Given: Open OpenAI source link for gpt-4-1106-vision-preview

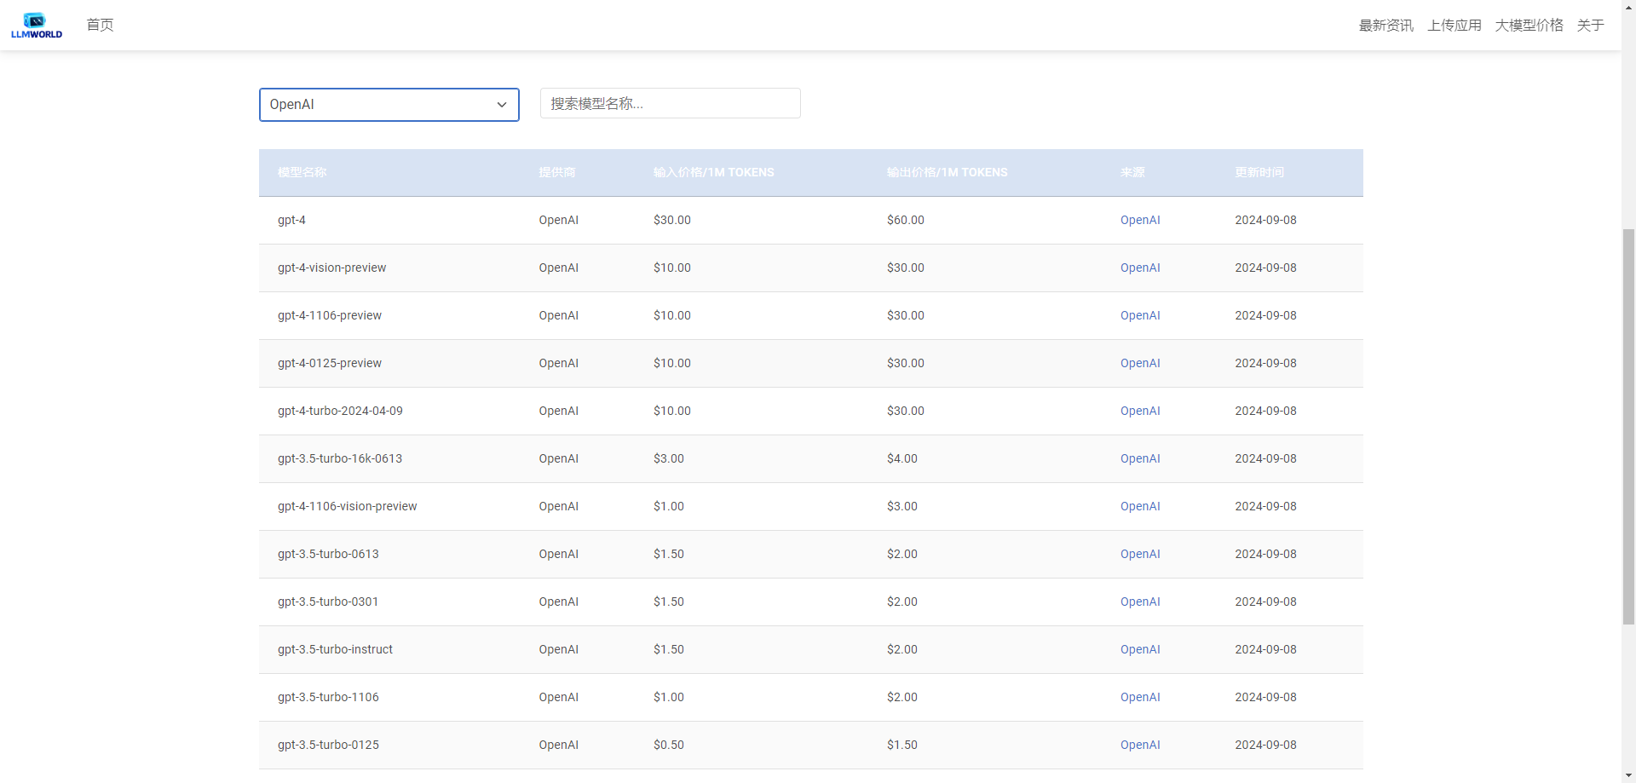Looking at the screenshot, I should 1140,506.
